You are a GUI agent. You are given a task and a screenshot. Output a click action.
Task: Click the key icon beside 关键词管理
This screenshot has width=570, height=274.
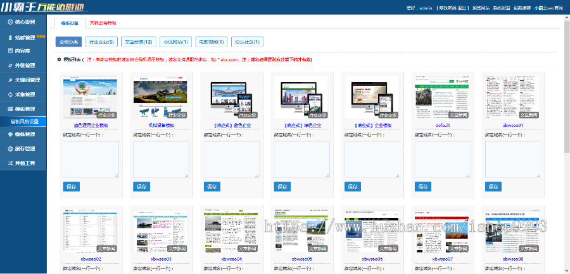(9, 80)
